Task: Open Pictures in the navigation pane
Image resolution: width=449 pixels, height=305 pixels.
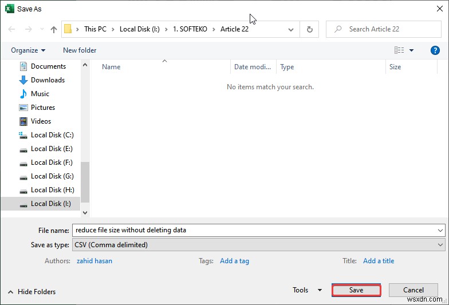Action: pos(42,108)
